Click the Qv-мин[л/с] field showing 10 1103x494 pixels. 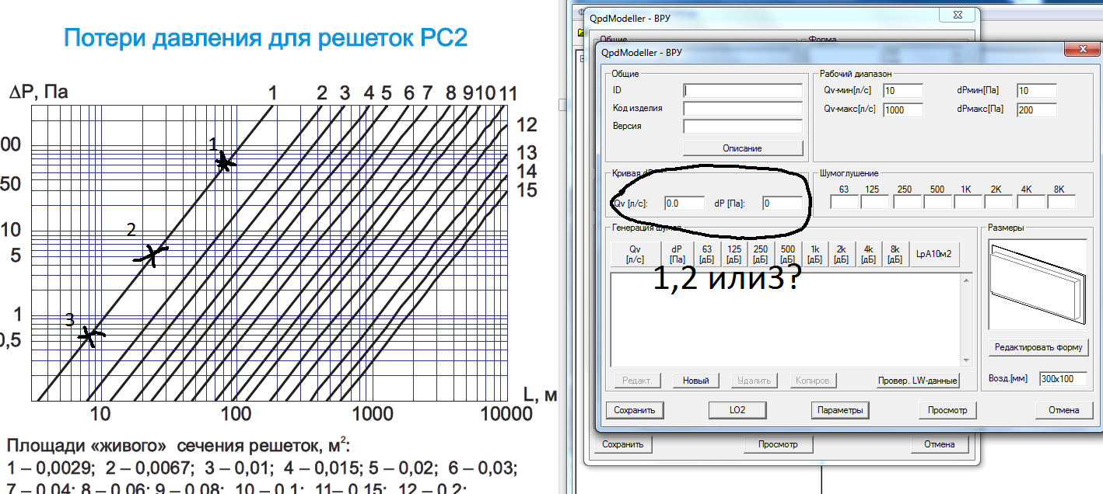[903, 91]
